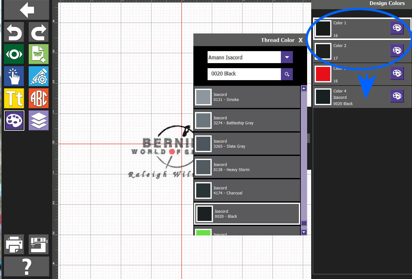Select Color 4 swatch in Design Colors
Viewport: 412px width, 279px height.
(x=323, y=97)
